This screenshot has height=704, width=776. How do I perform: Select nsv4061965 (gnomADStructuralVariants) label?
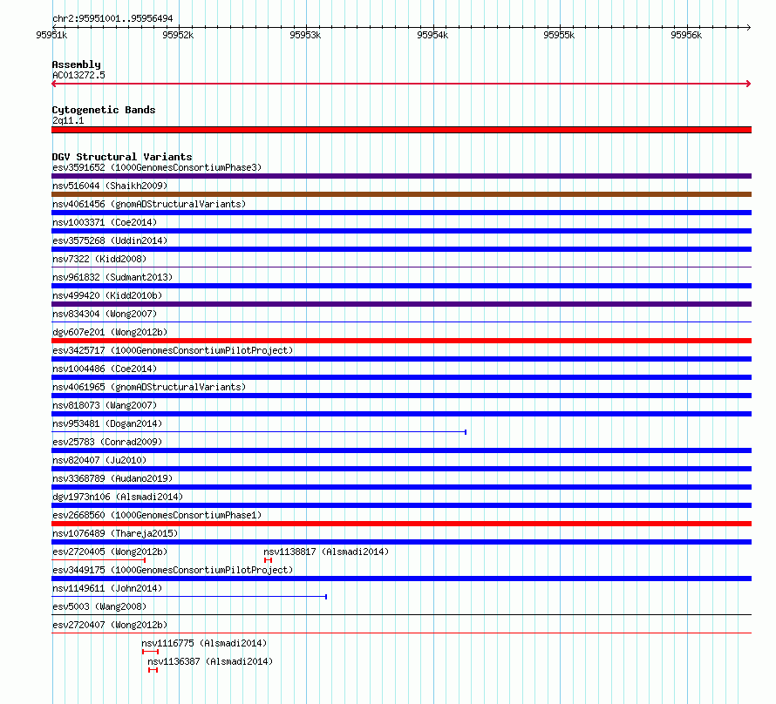point(149,387)
